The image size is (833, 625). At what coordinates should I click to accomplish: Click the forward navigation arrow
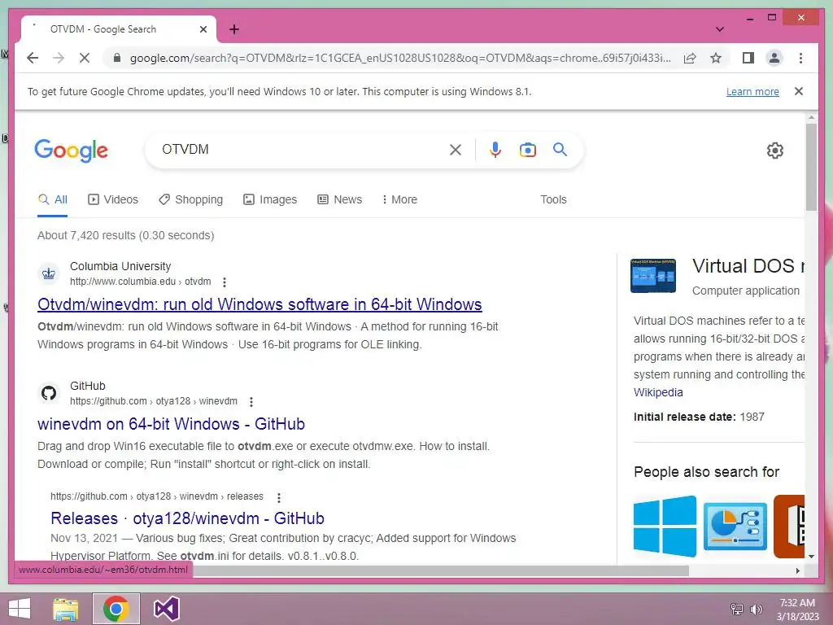click(59, 58)
